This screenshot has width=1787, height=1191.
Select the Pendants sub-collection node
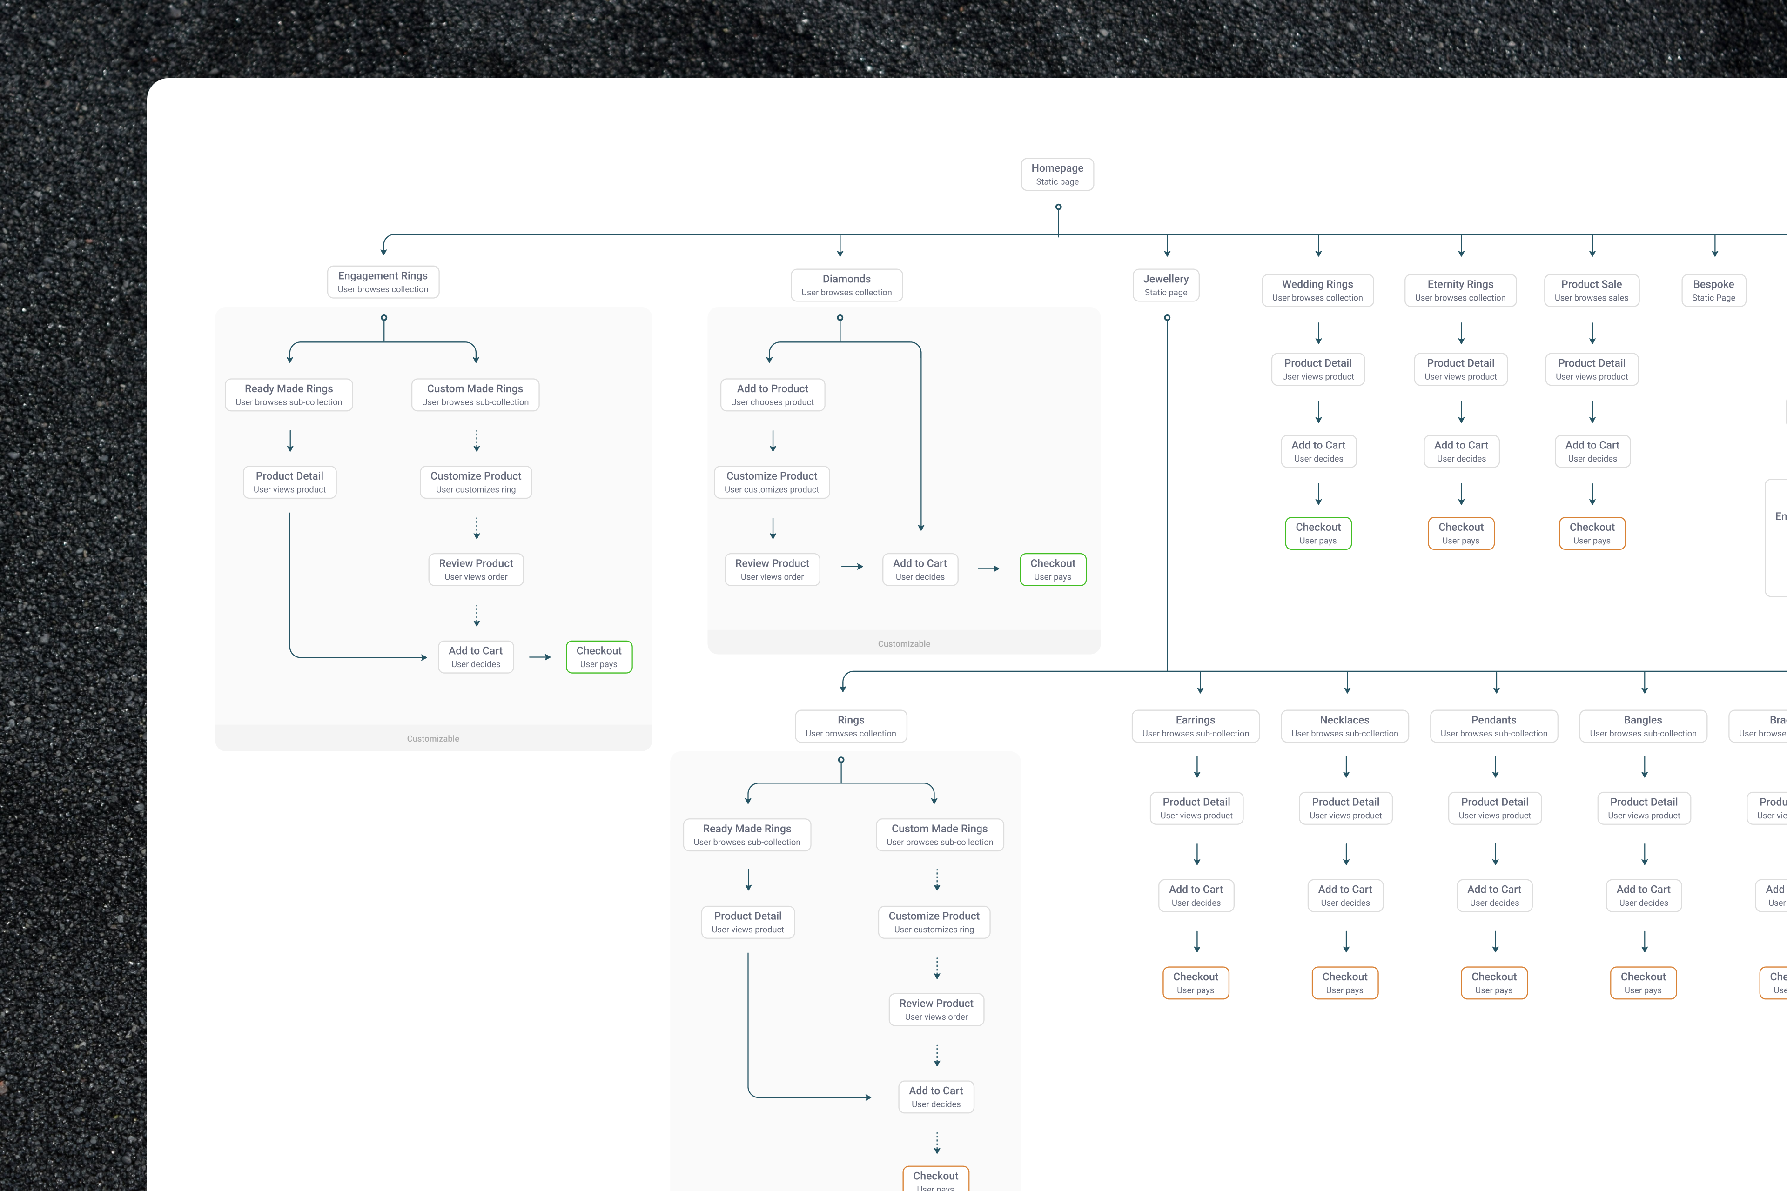(x=1493, y=726)
